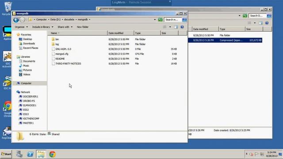Open Libraries in navigation pane
283x159 pixels.
(25, 57)
